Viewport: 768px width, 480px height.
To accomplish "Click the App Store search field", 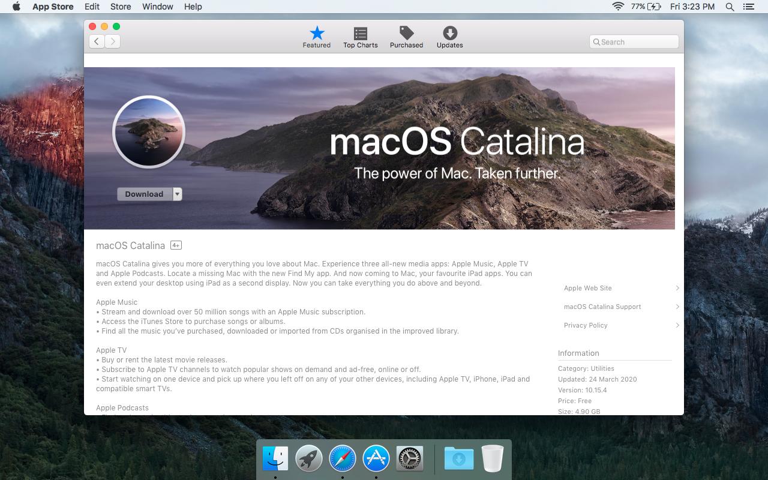I will pos(634,42).
